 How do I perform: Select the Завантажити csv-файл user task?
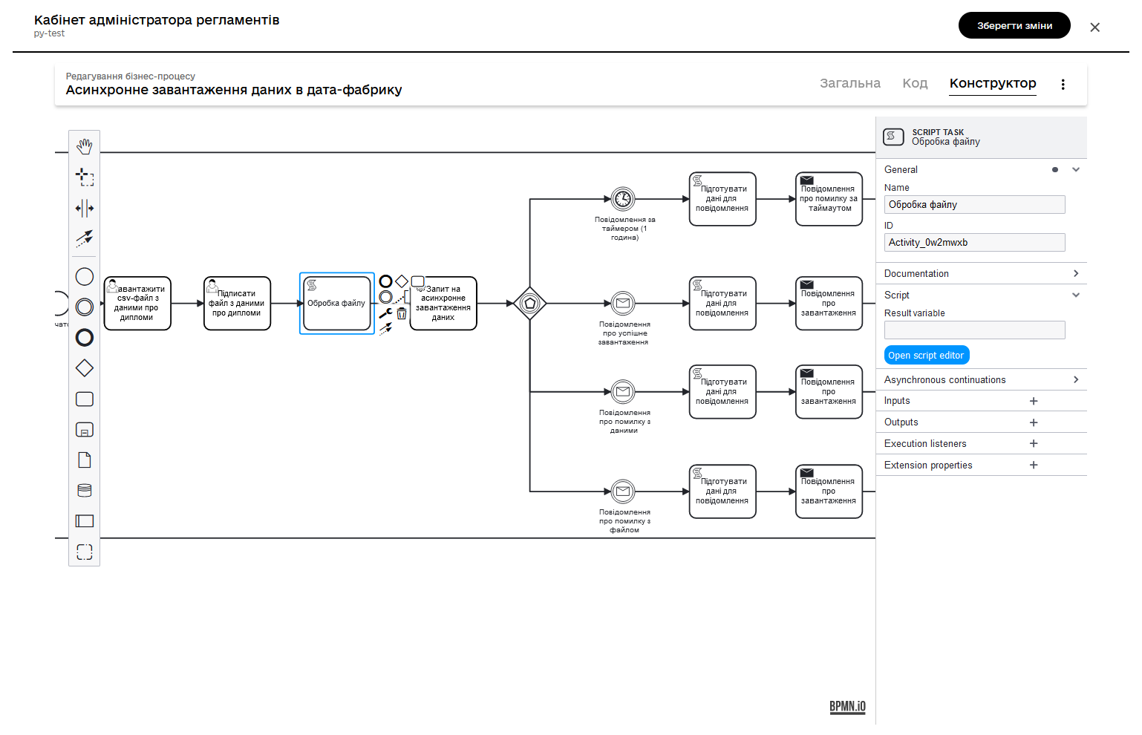point(137,304)
